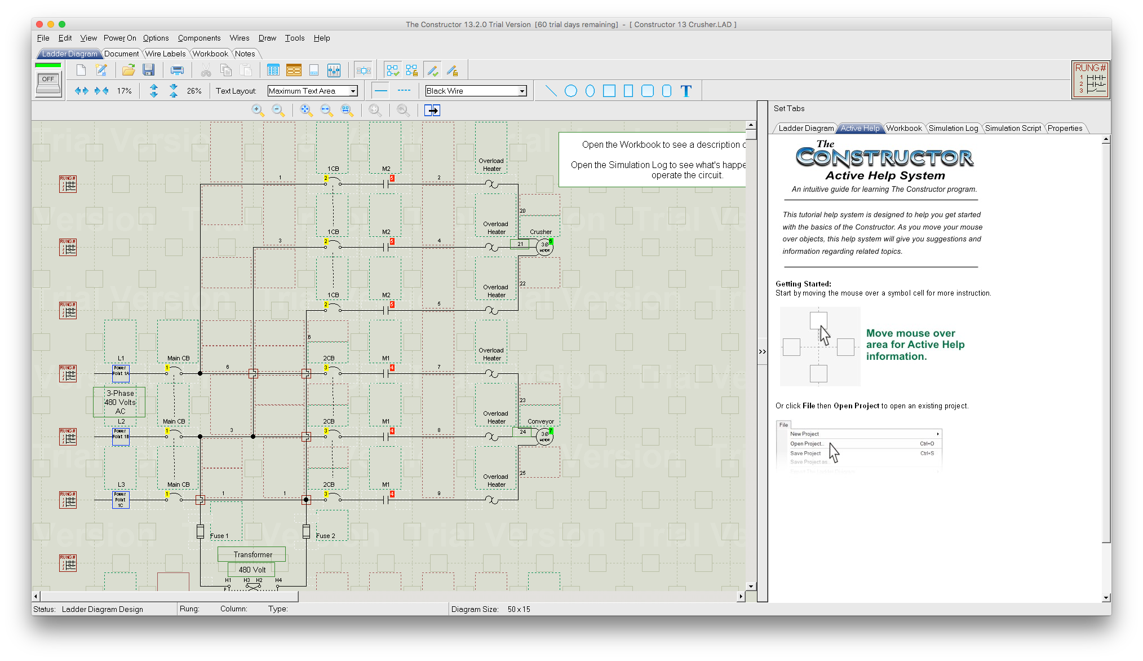Select the 17% horizontal zoom percentage control
Screen dimensions: 1143x661
pos(123,90)
